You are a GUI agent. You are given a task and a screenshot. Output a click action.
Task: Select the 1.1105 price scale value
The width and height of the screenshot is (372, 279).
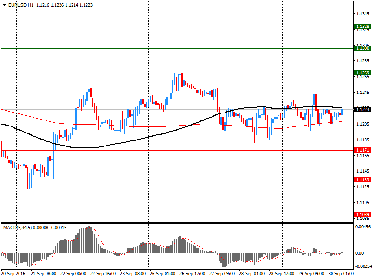click(x=363, y=203)
